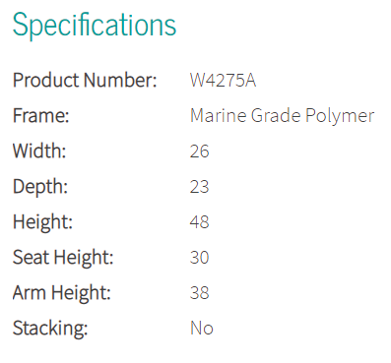This screenshot has height=363, width=391.
Task: Click the height value 48
Action: pyautogui.click(x=199, y=222)
